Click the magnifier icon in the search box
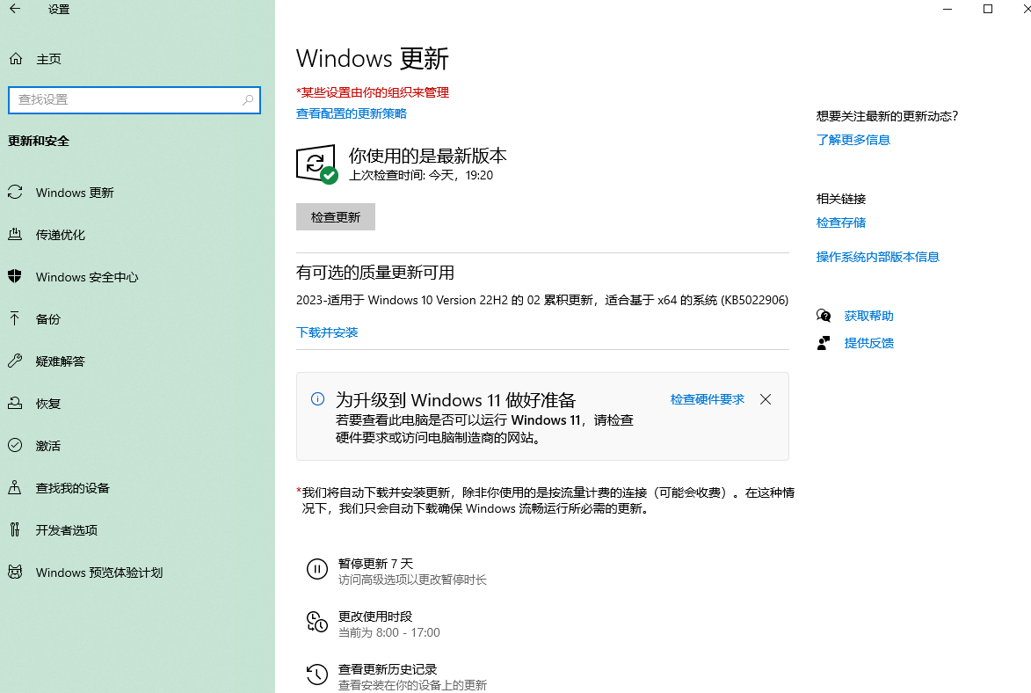The height and width of the screenshot is (693, 1031). coord(248,100)
